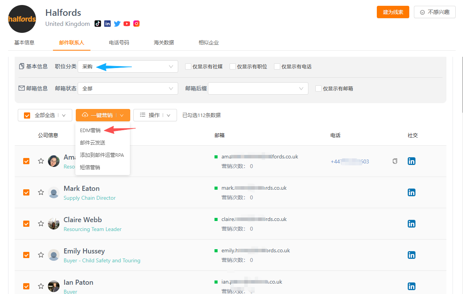Switch to 电话号码 tab
The width and height of the screenshot is (463, 294).
point(119,42)
